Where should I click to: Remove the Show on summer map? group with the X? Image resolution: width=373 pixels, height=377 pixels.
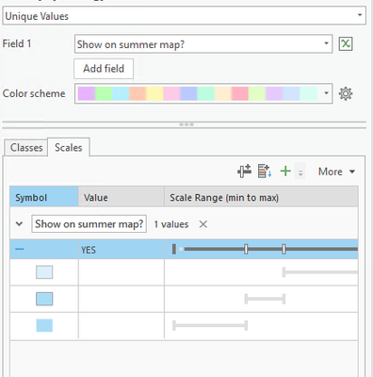tap(203, 224)
